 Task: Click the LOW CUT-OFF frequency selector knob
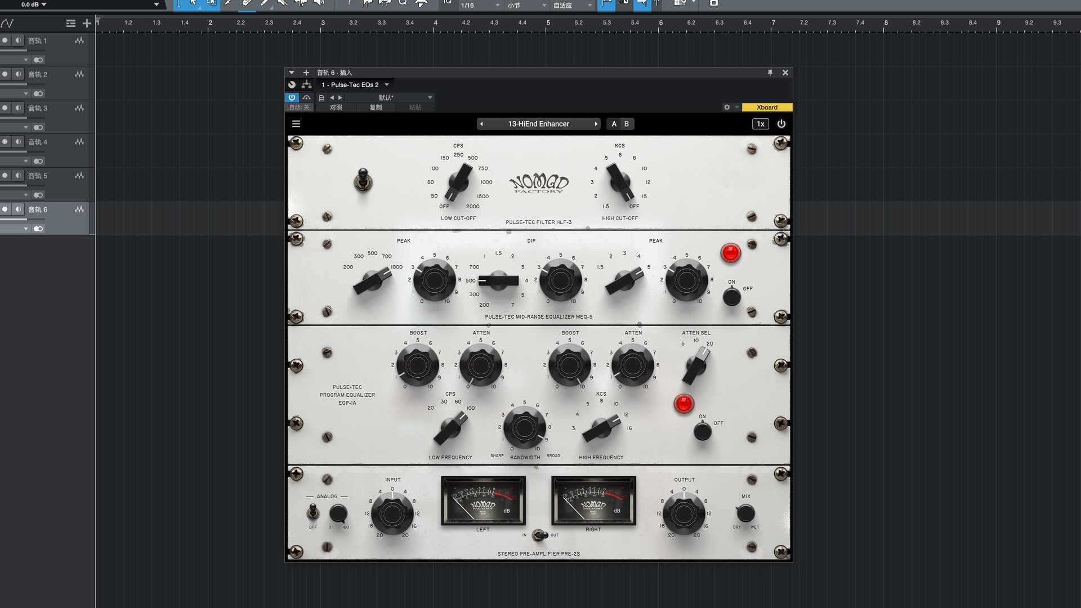coord(458,182)
